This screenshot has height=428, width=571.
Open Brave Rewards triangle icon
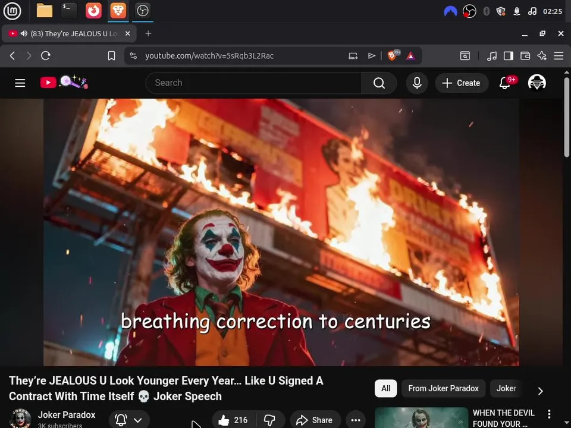pos(410,56)
